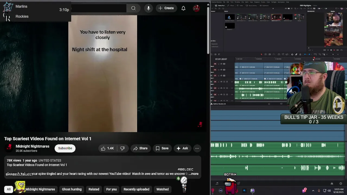The height and width of the screenshot is (195, 347).
Task: Open the Resolve Workspace menu
Action: pos(281,2)
